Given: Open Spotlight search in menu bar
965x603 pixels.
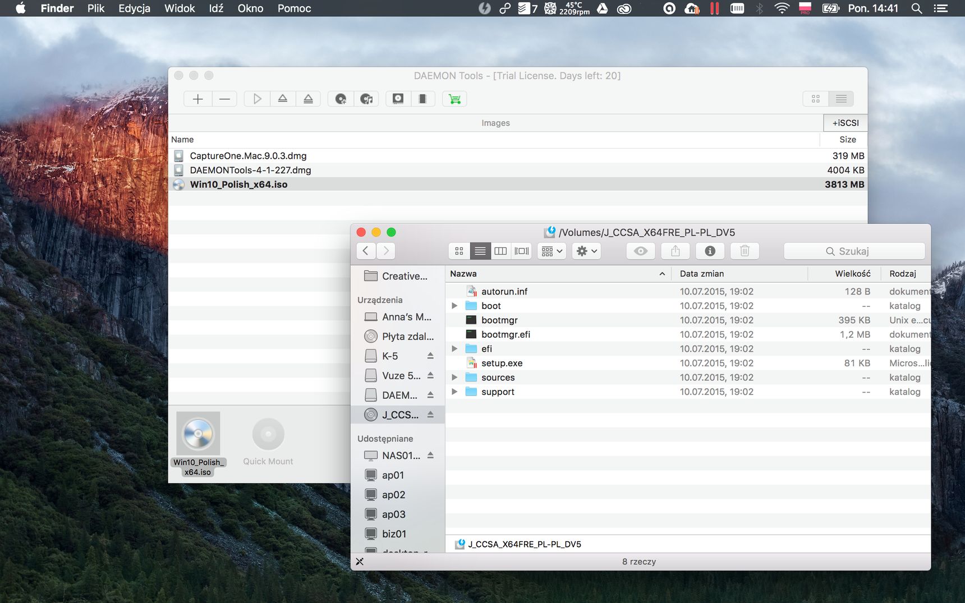Looking at the screenshot, I should tap(917, 8).
